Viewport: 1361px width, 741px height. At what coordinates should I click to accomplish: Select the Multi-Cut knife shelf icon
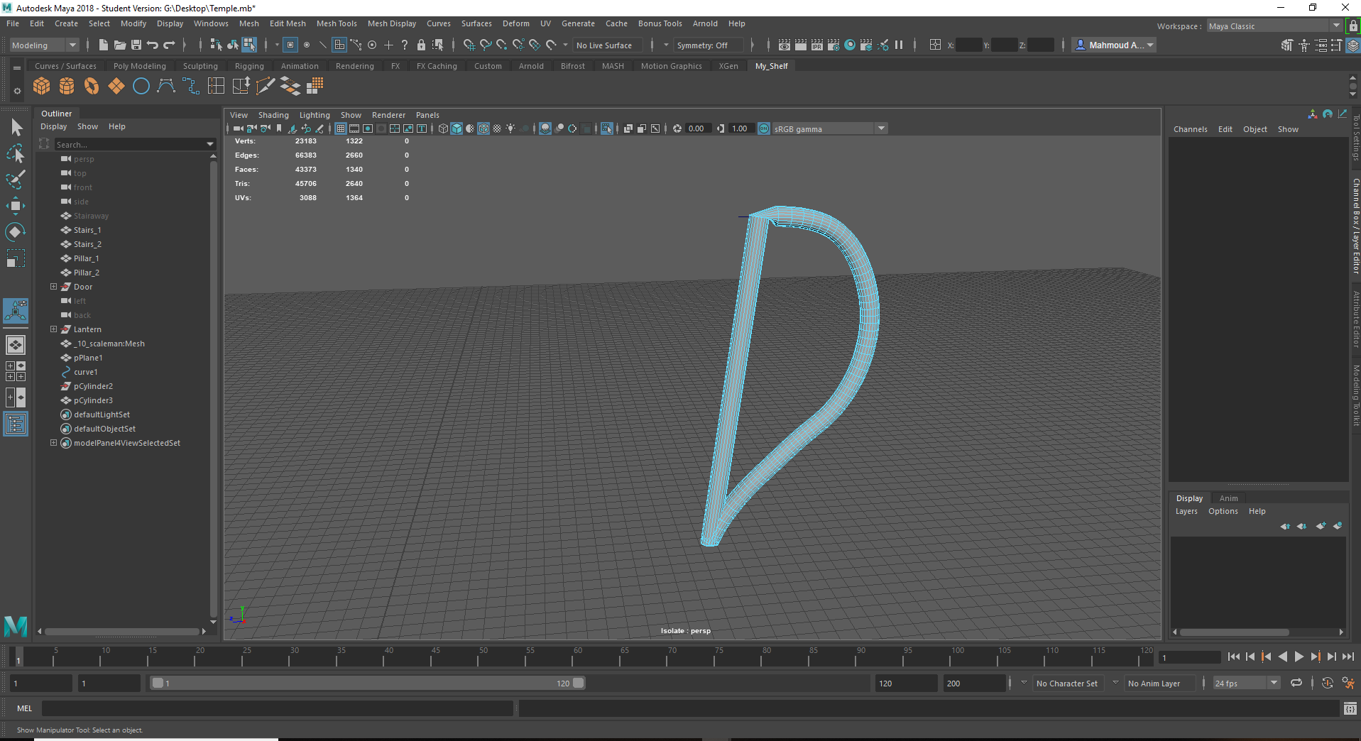tap(266, 87)
